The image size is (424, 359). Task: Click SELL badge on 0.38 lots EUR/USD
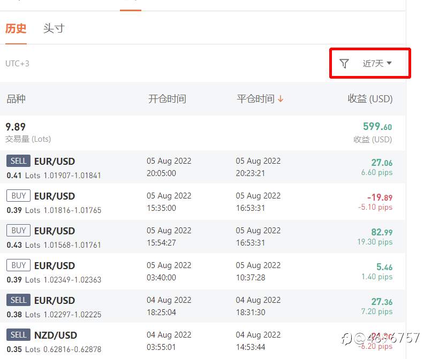[x=18, y=300]
